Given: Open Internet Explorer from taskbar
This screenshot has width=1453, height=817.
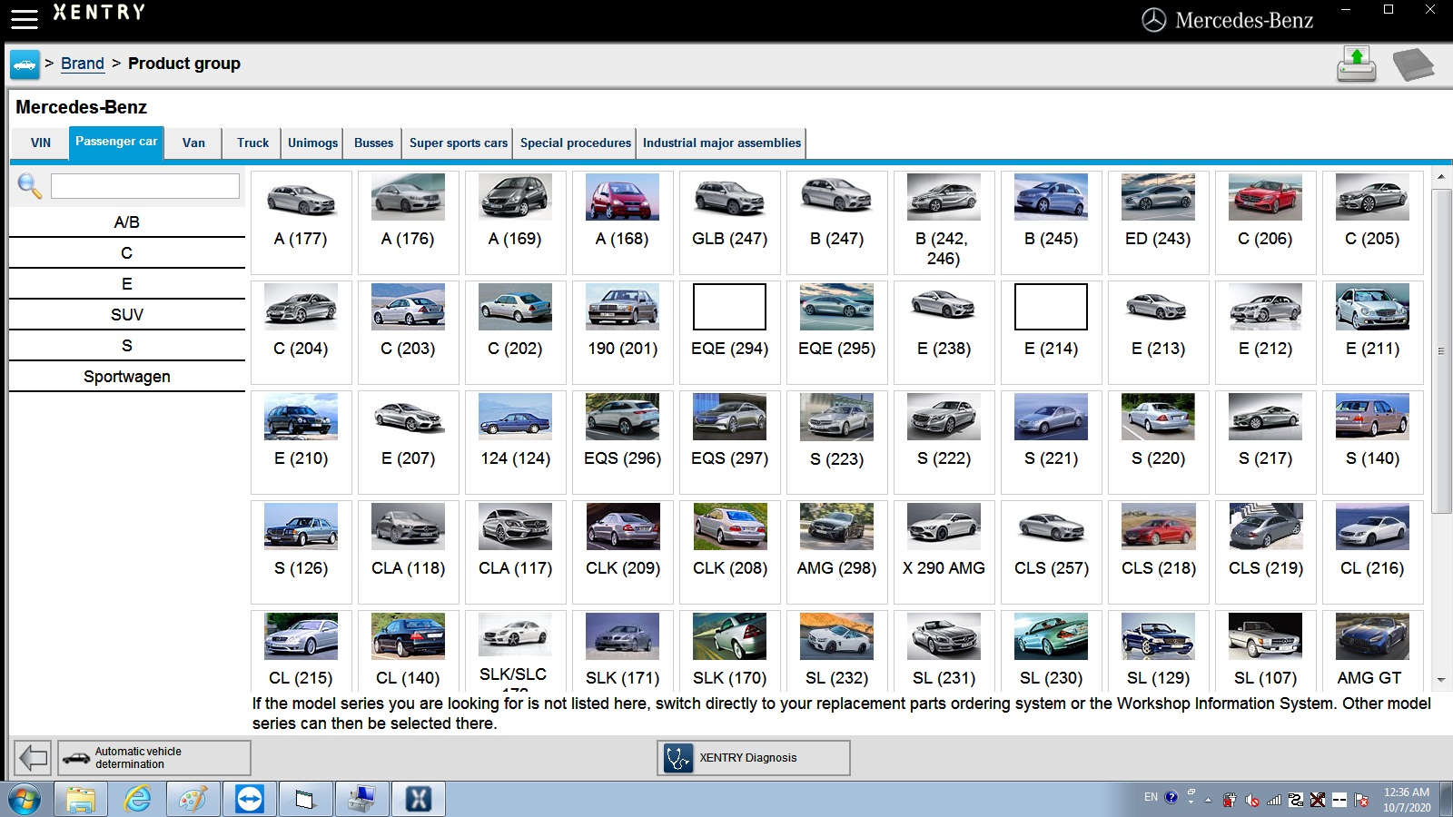Looking at the screenshot, I should (137, 800).
